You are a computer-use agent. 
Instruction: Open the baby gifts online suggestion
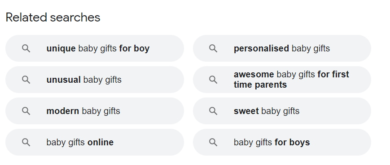(95, 142)
